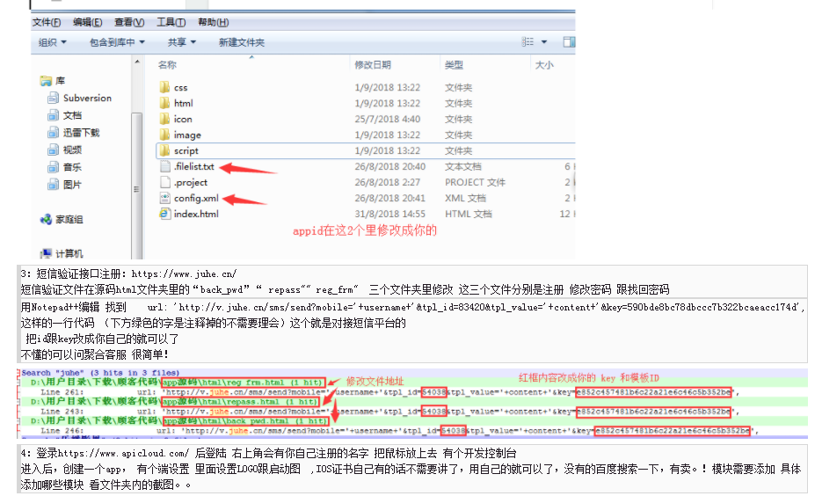Open the 图片 library in sidebar
This screenshot has width=815, height=496.
point(64,185)
